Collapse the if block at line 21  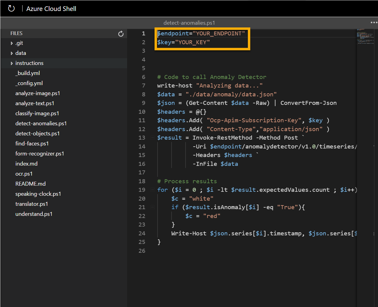[x=152, y=207]
